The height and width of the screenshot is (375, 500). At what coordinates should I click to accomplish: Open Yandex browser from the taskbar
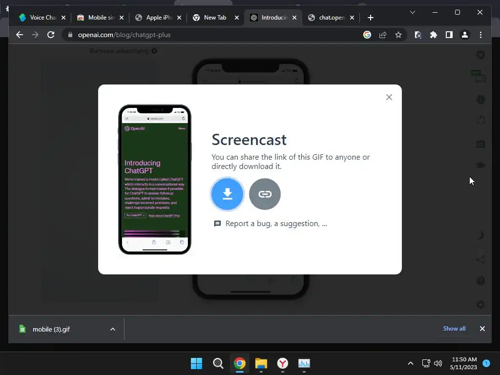[283, 363]
